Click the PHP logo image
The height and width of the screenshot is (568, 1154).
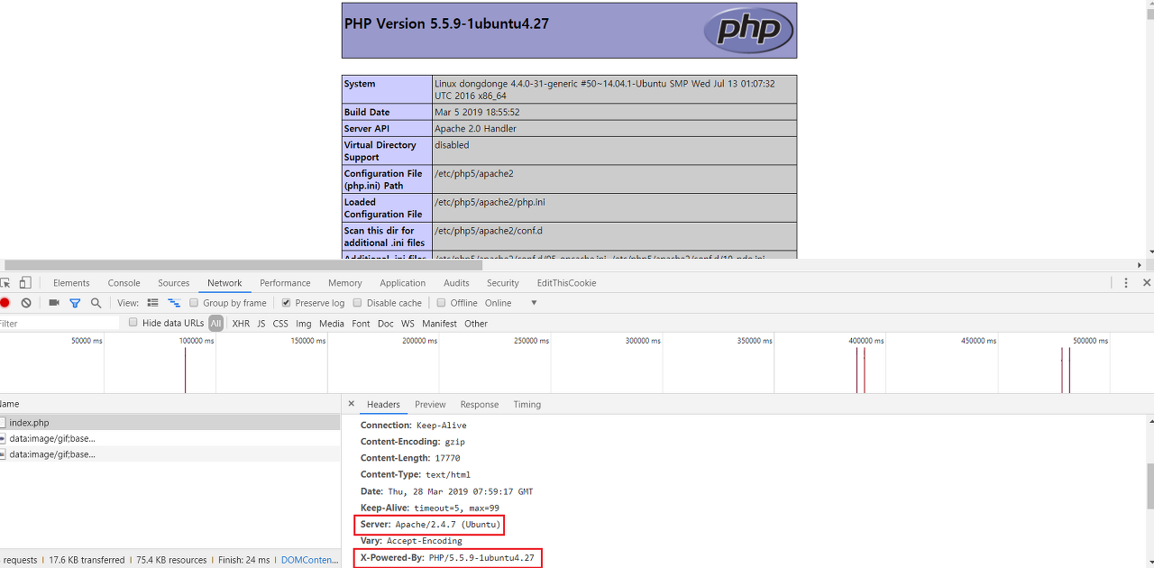748,31
